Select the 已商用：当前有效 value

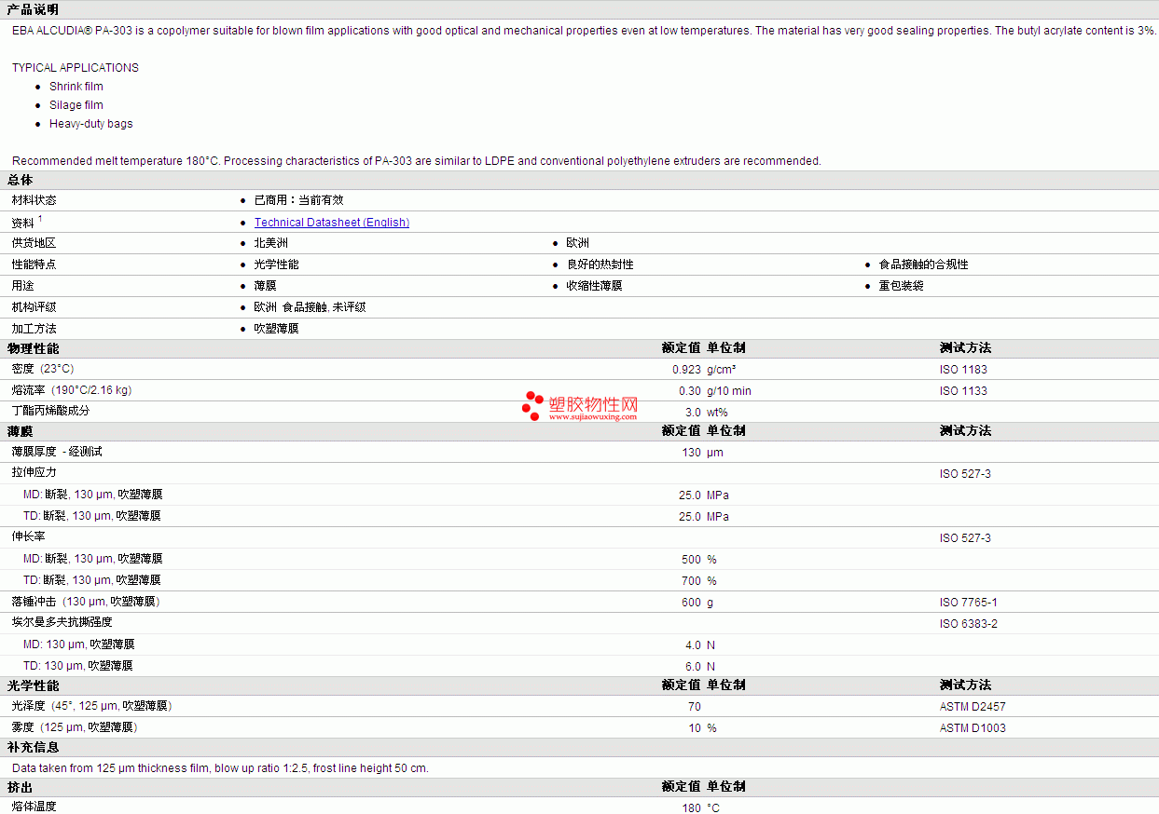click(x=298, y=200)
